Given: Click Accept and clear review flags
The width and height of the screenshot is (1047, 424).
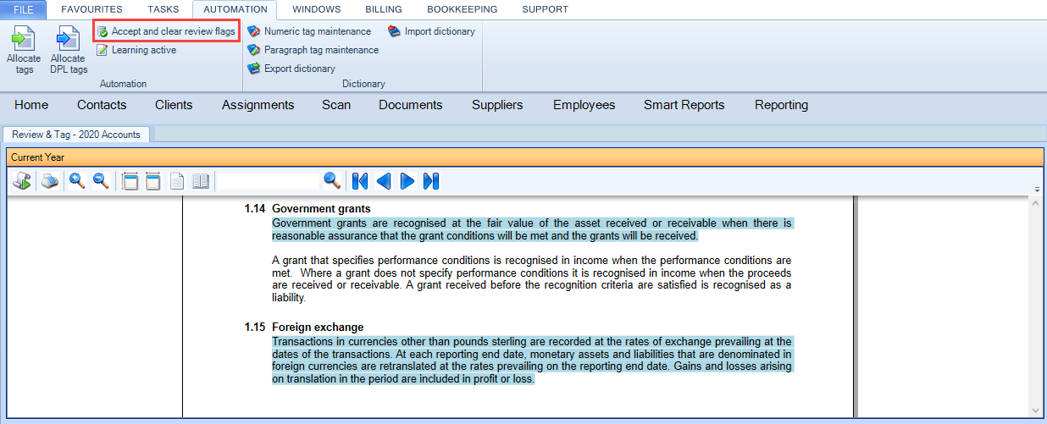Looking at the screenshot, I should pos(165,31).
